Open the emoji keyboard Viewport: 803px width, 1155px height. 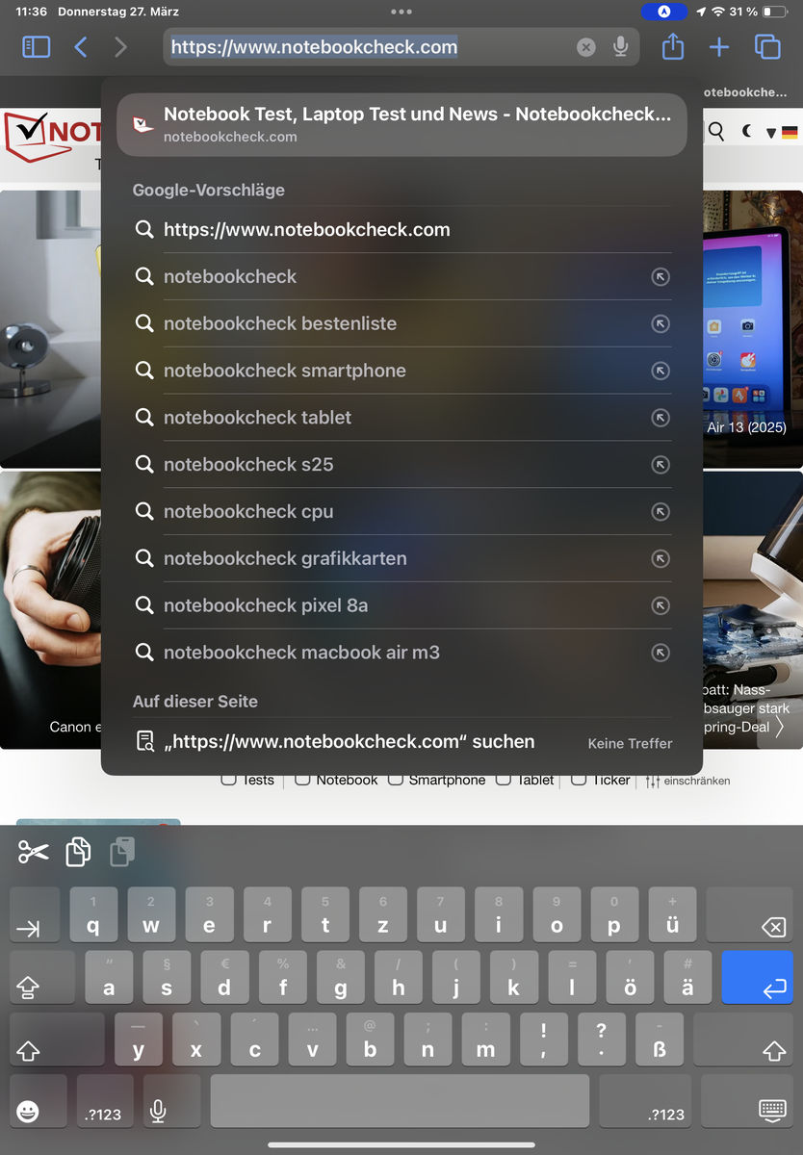point(39,1101)
